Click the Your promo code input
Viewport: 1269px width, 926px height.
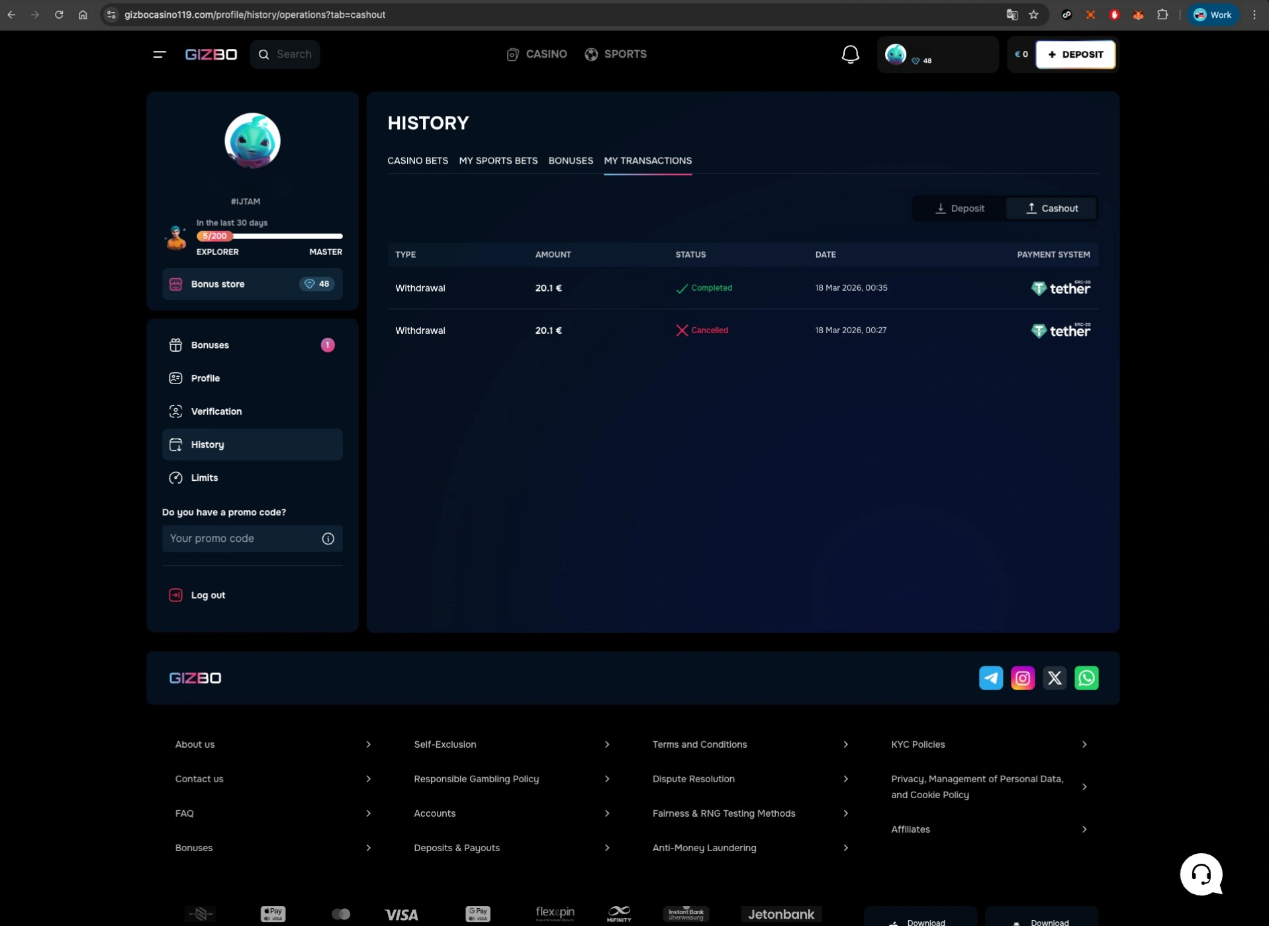point(252,539)
